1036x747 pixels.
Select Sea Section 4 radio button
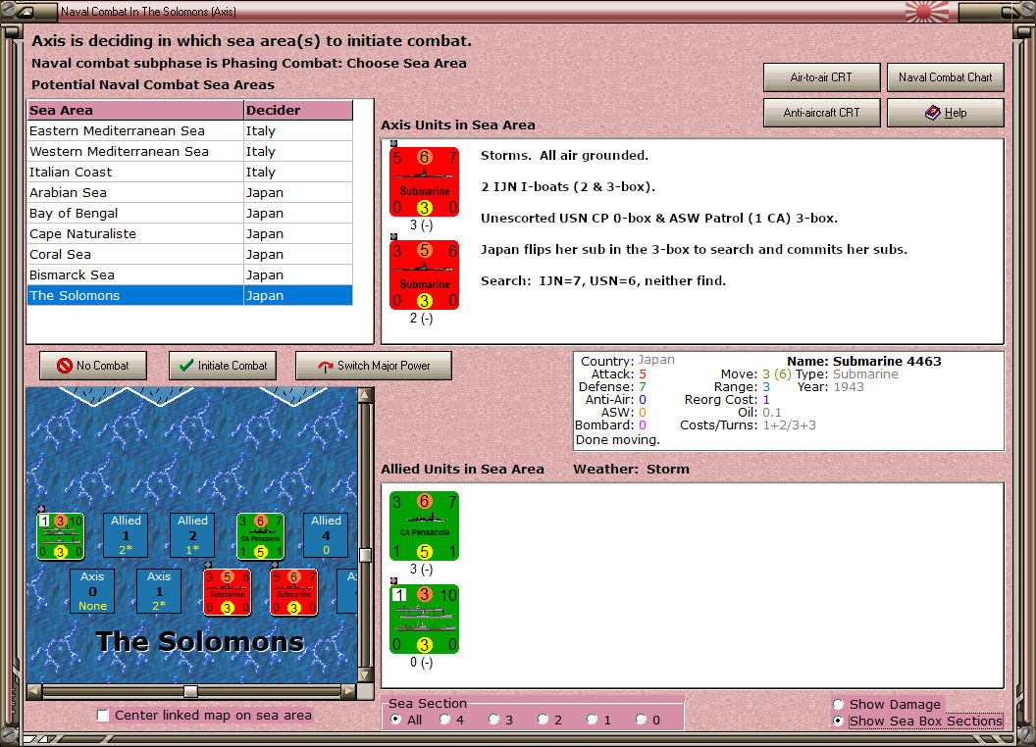(x=445, y=720)
